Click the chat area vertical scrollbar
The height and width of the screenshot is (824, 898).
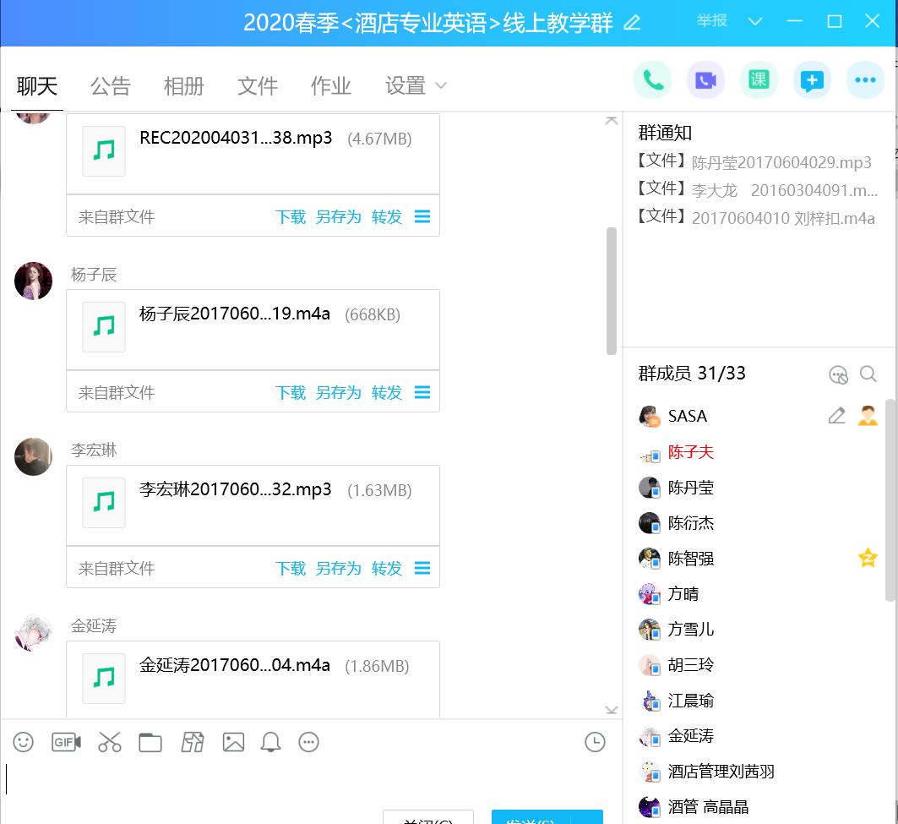click(612, 292)
